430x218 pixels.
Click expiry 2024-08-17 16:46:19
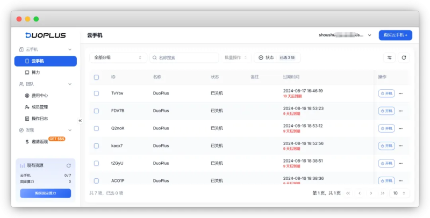tap(303, 91)
